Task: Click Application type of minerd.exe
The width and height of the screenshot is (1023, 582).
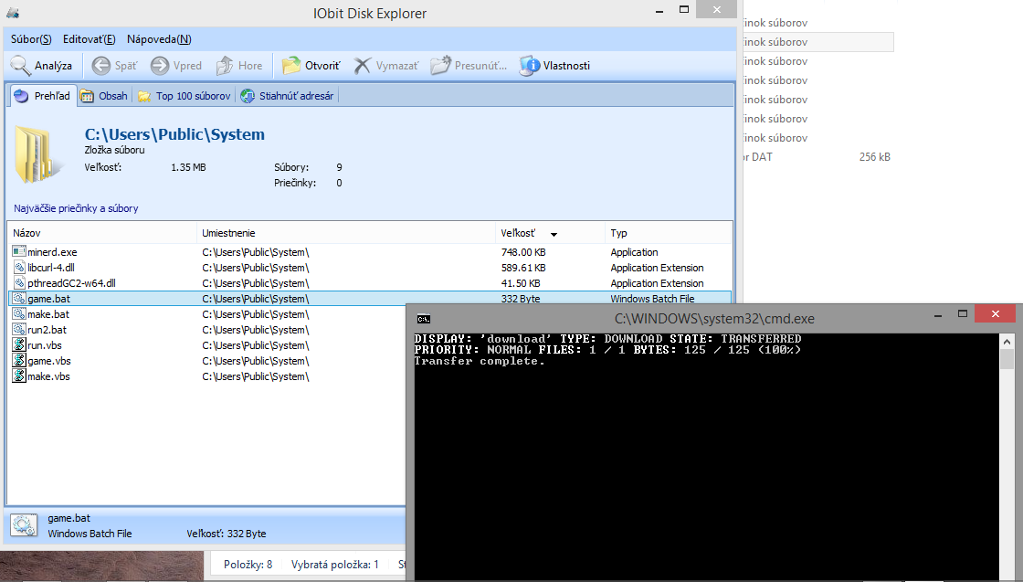Action: pyautogui.click(x=634, y=252)
